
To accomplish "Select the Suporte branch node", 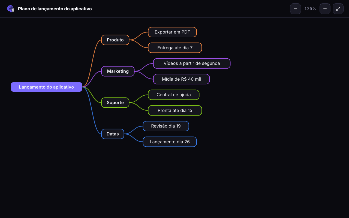I will pos(115,102).
